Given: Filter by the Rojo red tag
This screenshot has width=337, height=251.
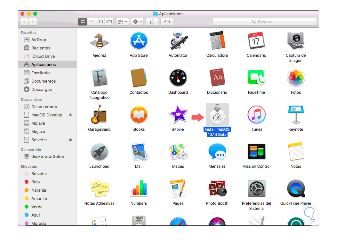Looking at the screenshot, I should click(47, 182).
